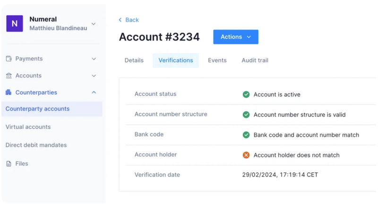378x210 pixels.
Task: Expand the Accounts menu chevron
Action: click(x=94, y=76)
